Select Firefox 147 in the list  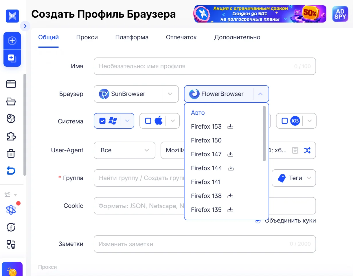[206, 154]
